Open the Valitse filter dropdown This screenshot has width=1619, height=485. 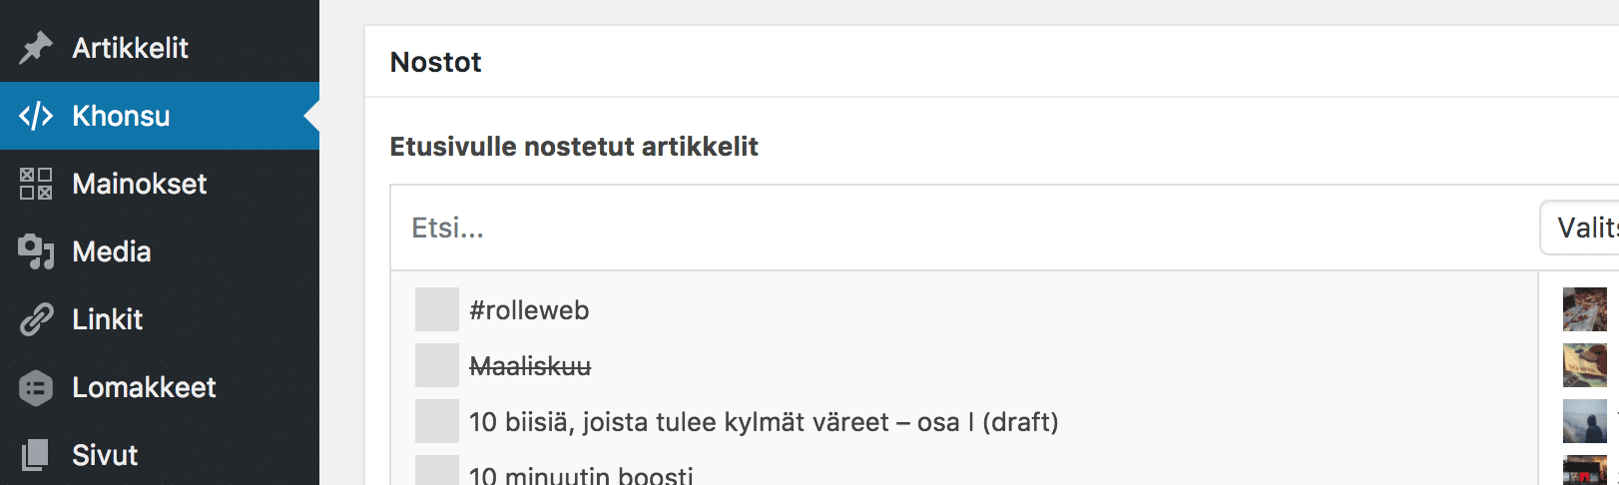[1581, 228]
